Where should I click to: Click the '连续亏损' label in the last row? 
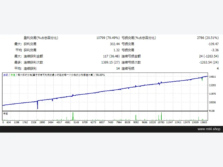tap(128, 69)
